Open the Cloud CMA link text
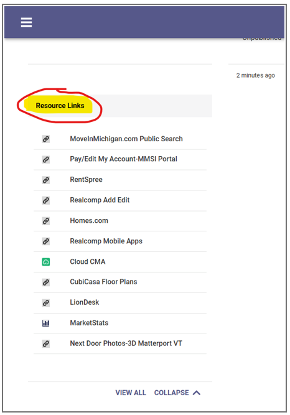Screen dimensions: 290x415 pyautogui.click(x=87, y=261)
